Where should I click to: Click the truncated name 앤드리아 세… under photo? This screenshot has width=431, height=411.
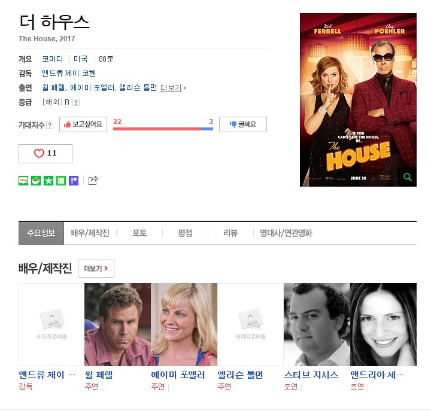[377, 375]
